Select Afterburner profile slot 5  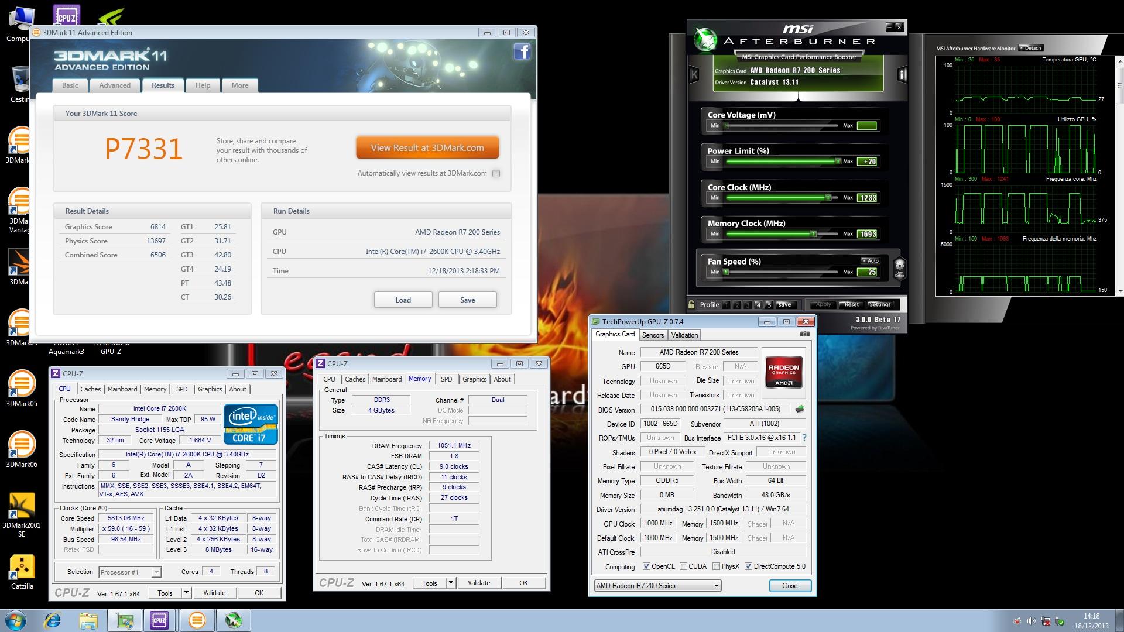click(769, 305)
